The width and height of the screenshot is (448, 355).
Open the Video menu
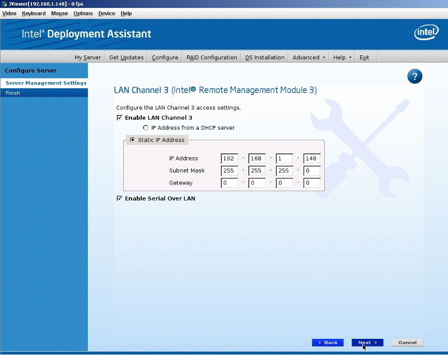[x=9, y=13]
